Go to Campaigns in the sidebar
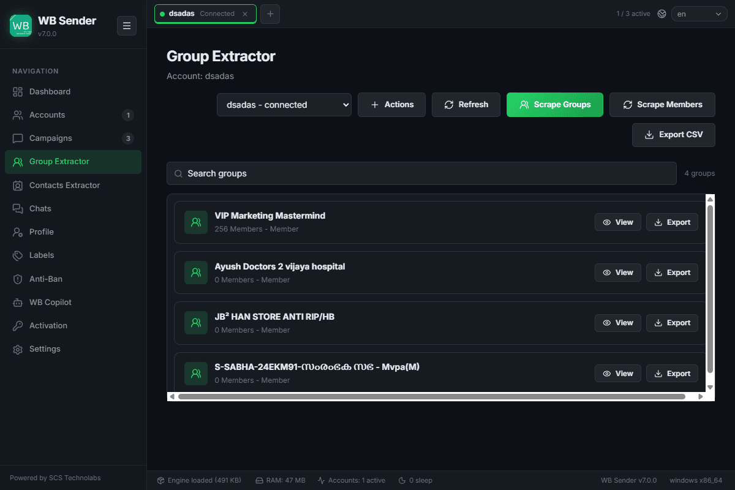Screen dimensions: 735x490 tap(73, 138)
